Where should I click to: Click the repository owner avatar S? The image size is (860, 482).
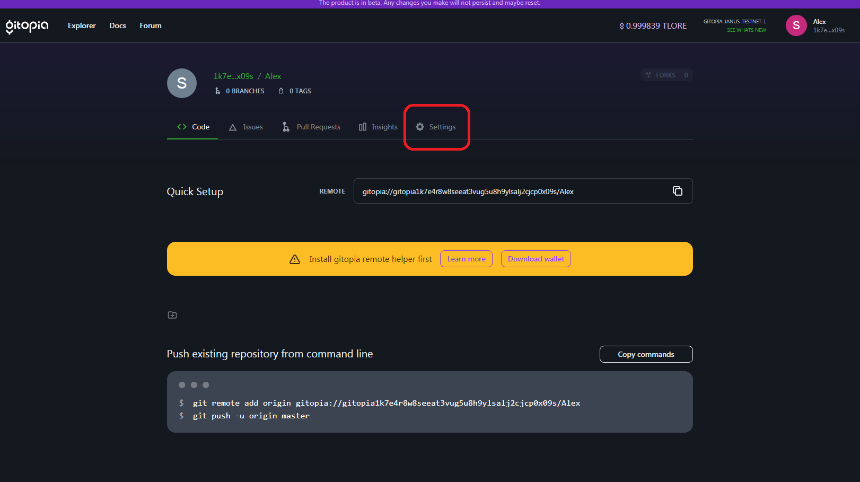pos(182,83)
